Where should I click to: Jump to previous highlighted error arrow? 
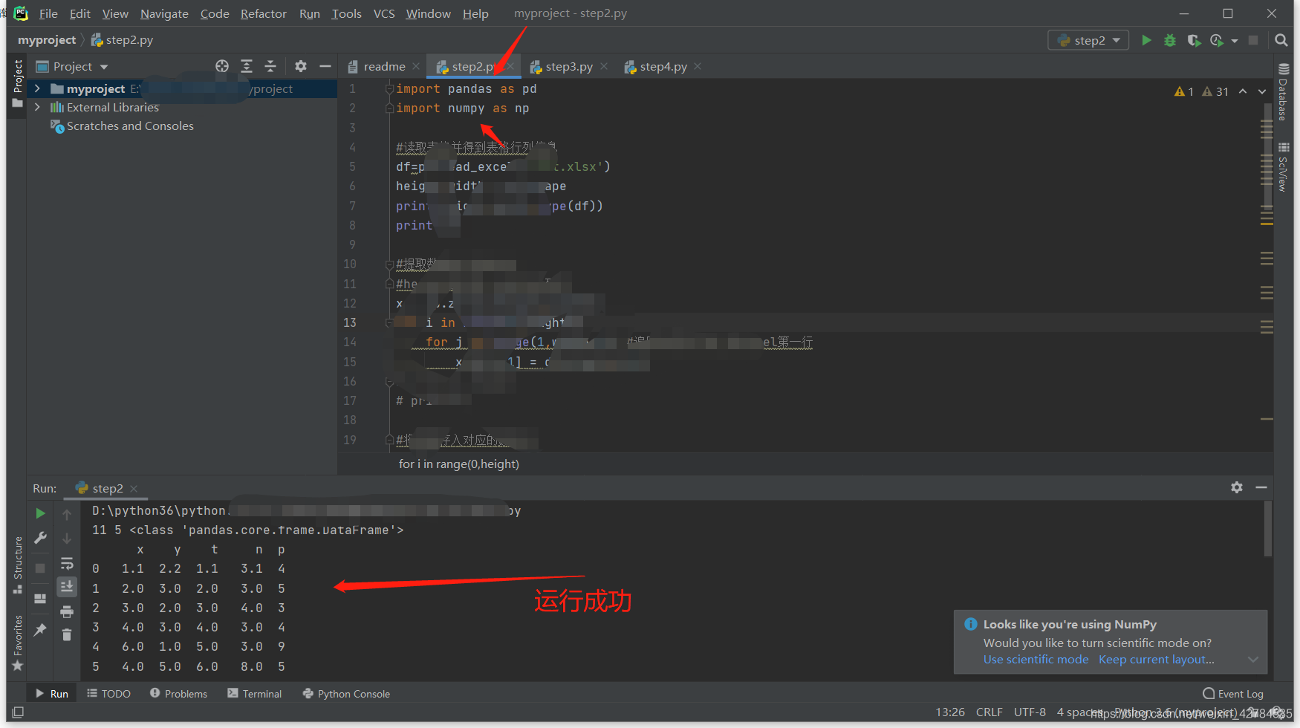tap(1243, 91)
